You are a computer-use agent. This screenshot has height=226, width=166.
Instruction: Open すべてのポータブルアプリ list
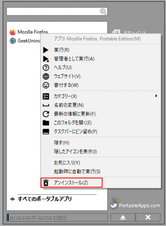tap(45, 199)
